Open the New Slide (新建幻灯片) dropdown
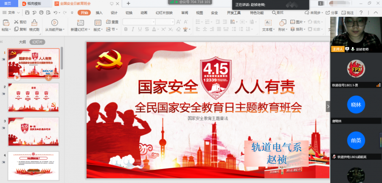The height and width of the screenshot is (183, 382). (x=80, y=29)
